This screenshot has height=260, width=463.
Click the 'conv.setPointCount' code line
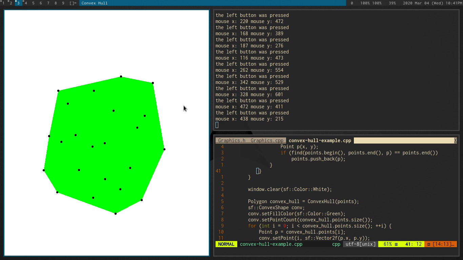tap(310, 220)
